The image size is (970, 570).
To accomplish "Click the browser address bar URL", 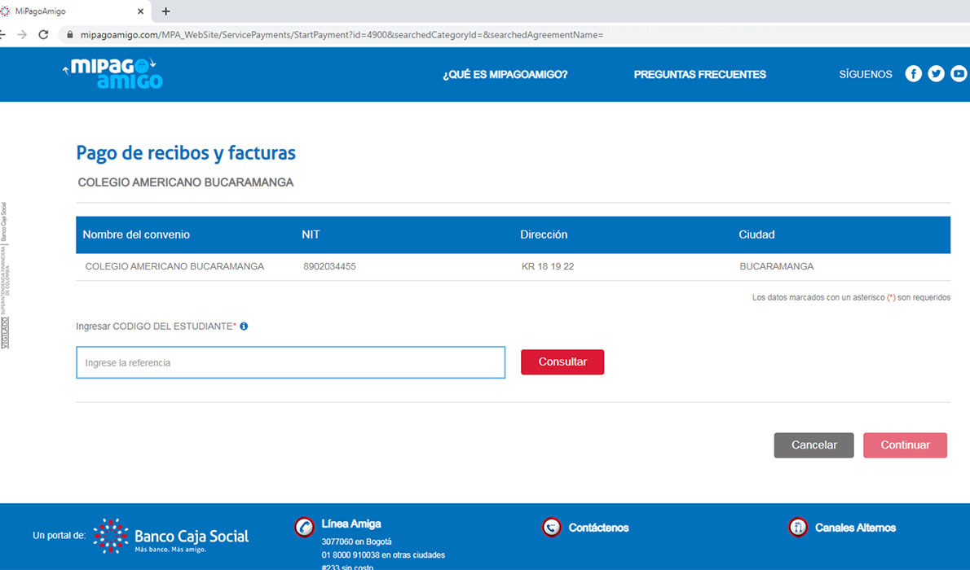I will 342,35.
